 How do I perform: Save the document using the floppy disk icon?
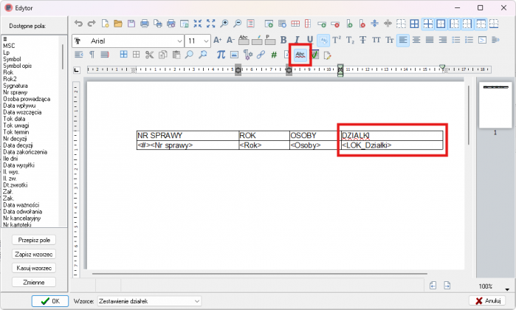coord(131,24)
